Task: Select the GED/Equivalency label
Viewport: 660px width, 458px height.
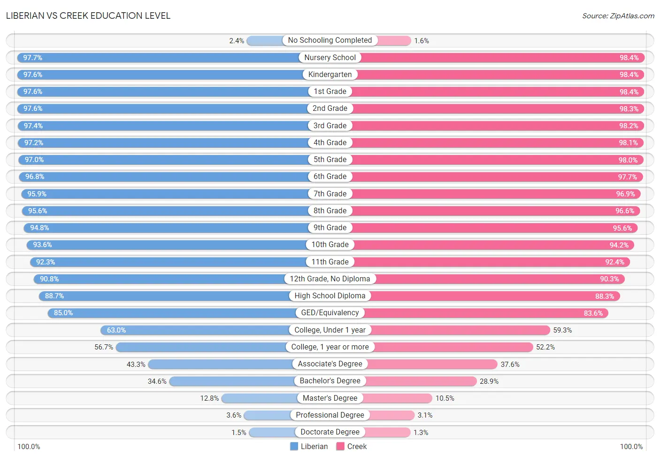Action: click(330, 312)
